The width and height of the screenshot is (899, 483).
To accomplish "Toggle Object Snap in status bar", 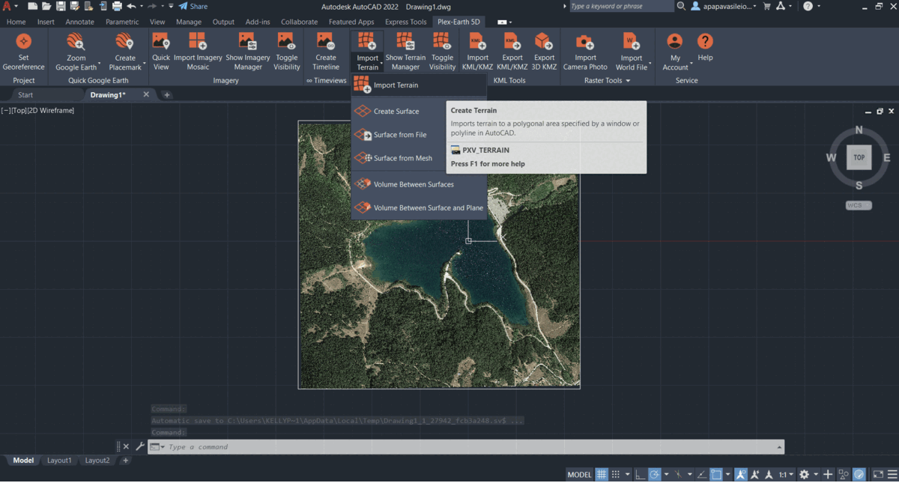I will click(716, 474).
